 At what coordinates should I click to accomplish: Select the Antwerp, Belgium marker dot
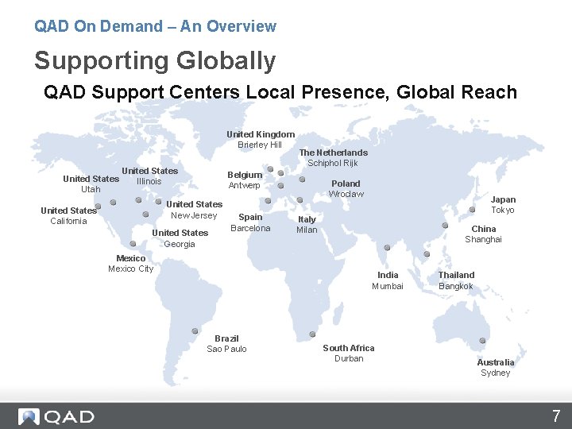click(280, 186)
